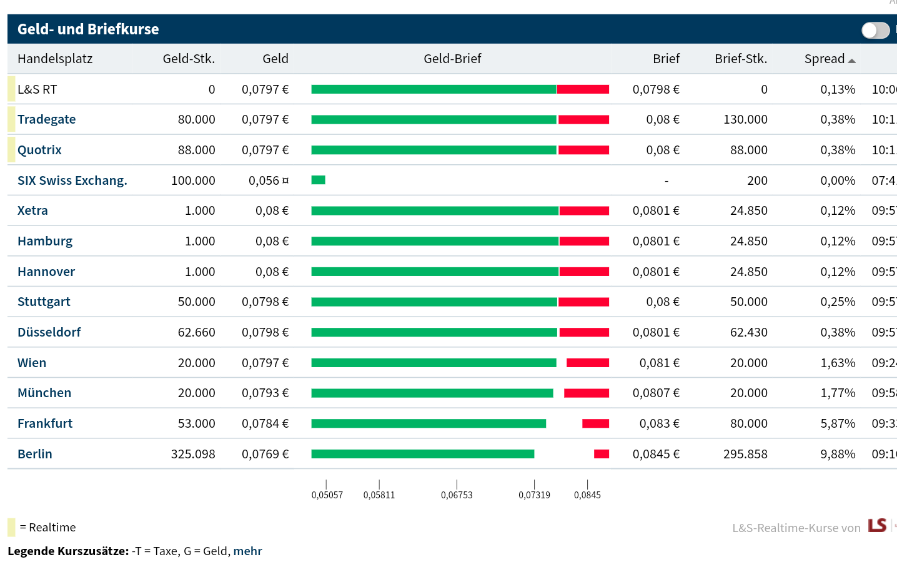Open the Xetra exchange link

click(x=32, y=210)
